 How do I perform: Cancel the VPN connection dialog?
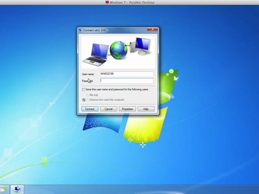[x=108, y=109]
